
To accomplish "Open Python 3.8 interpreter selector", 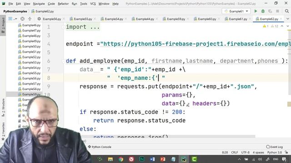I will click(x=275, y=153).
